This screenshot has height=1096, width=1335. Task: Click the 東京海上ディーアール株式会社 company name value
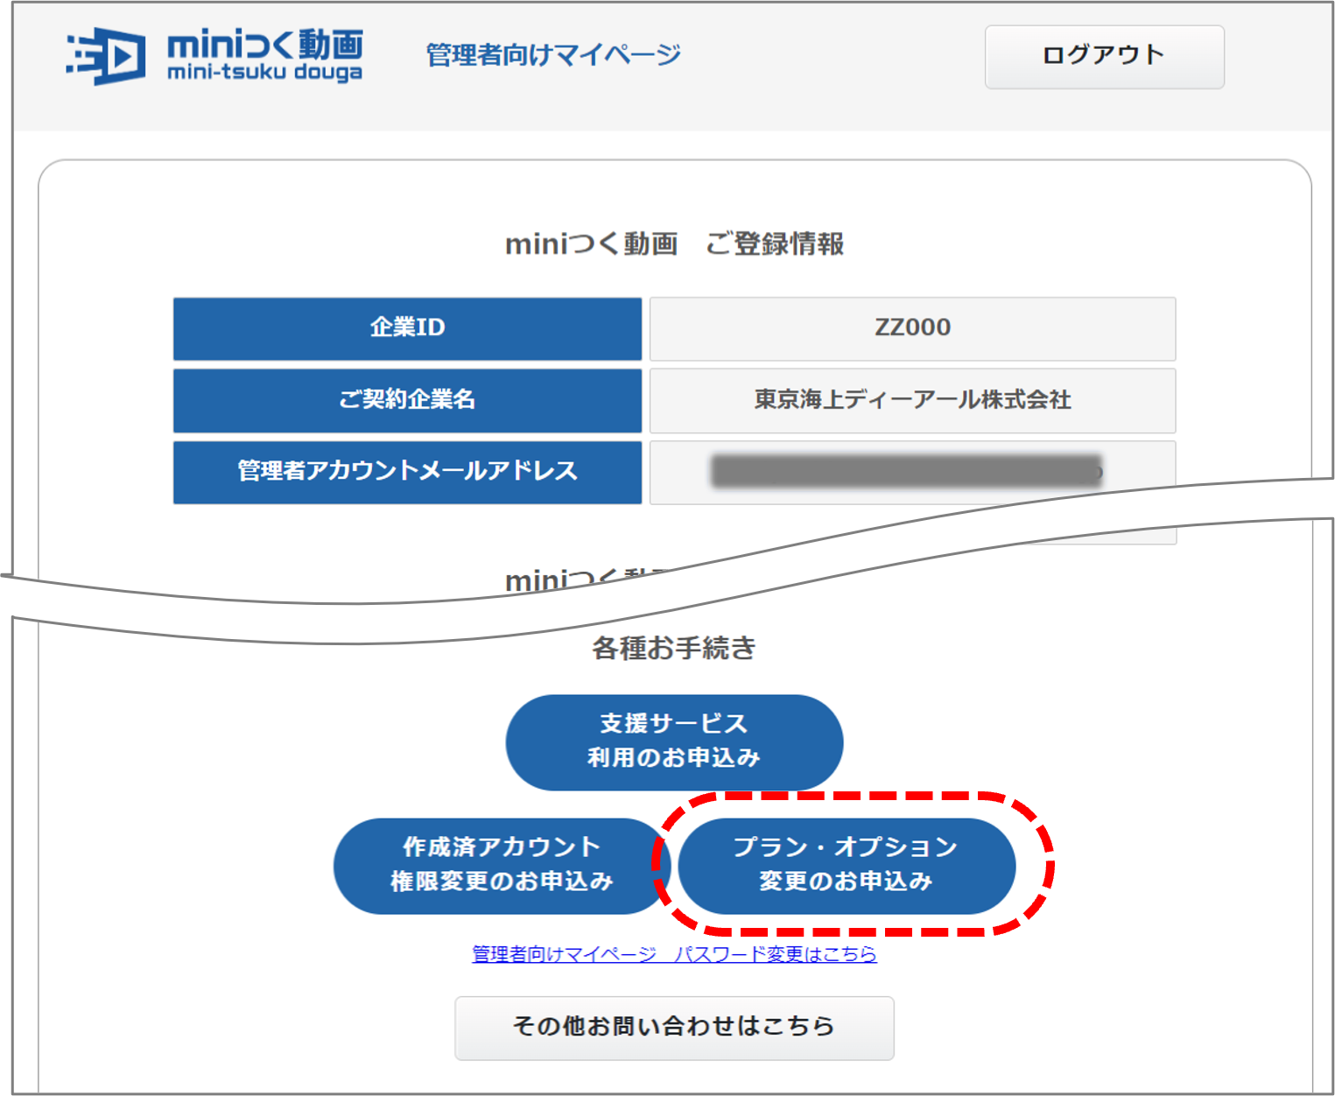pyautogui.click(x=912, y=400)
